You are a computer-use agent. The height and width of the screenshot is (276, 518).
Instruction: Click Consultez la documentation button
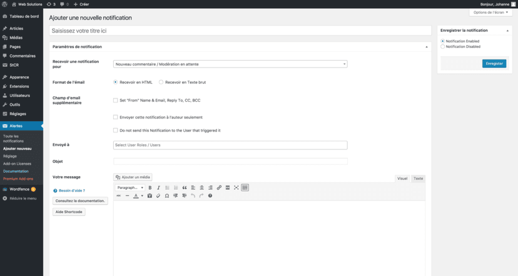[x=80, y=201]
